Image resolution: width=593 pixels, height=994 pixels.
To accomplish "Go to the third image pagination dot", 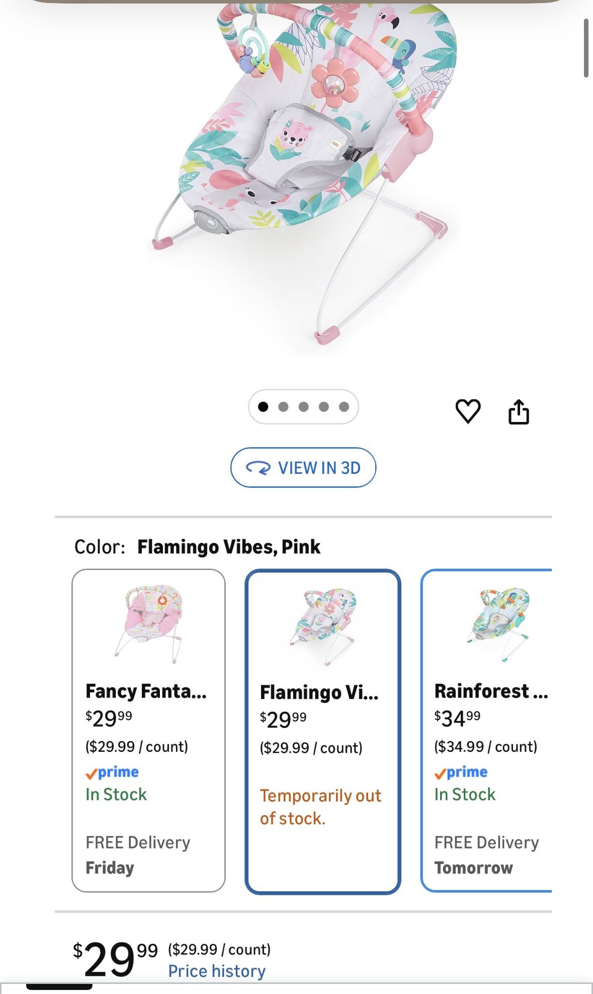I will click(303, 407).
